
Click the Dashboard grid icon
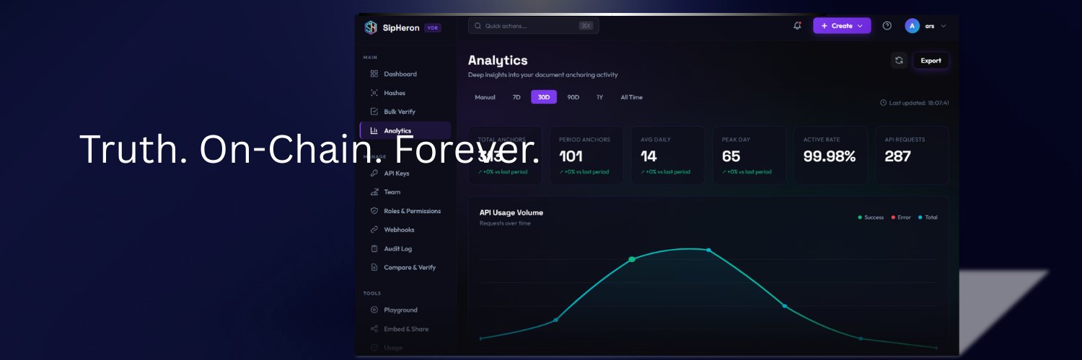pyautogui.click(x=374, y=74)
